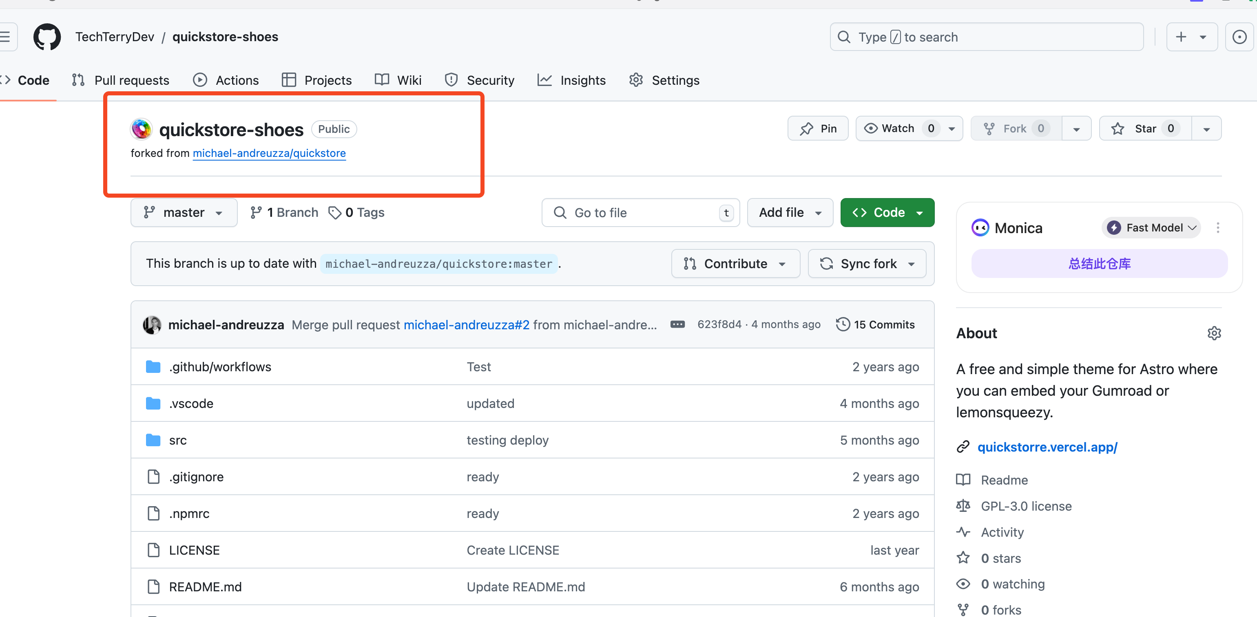This screenshot has height=617, width=1257.
Task: Open the commit author's avatar
Action: click(x=152, y=325)
